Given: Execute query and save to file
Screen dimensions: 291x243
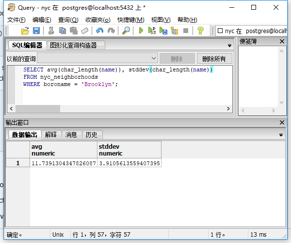Looking at the screenshot, I should pos(163,31).
